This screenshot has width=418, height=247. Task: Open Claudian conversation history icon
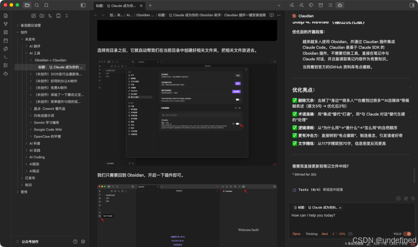point(413,198)
